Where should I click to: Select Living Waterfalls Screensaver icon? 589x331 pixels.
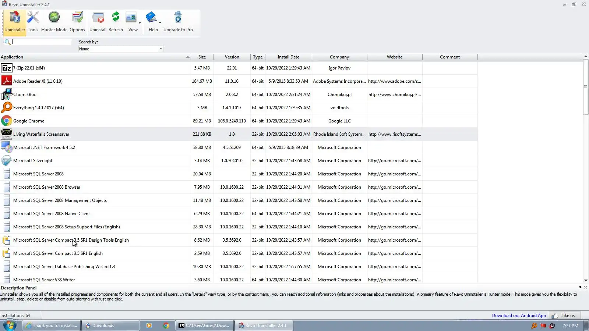click(6, 134)
